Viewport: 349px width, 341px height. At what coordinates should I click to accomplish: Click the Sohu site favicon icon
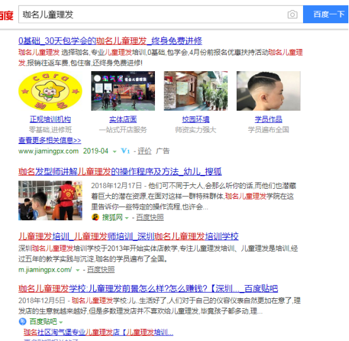pyautogui.click(x=95, y=217)
